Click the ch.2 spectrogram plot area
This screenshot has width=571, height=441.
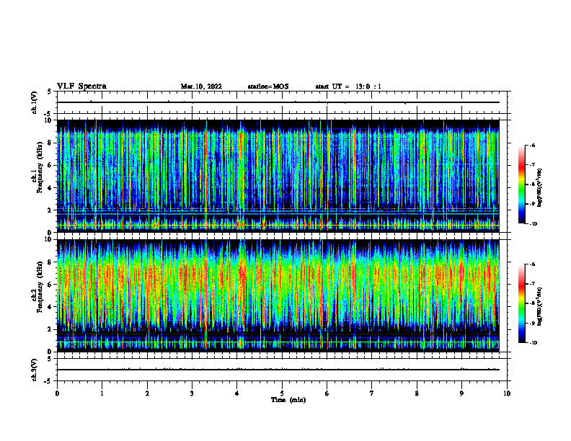[x=278, y=295]
